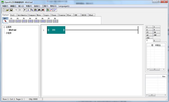Click the New file toolbar icon
The height and width of the screenshot is (102, 169).
point(4,10)
